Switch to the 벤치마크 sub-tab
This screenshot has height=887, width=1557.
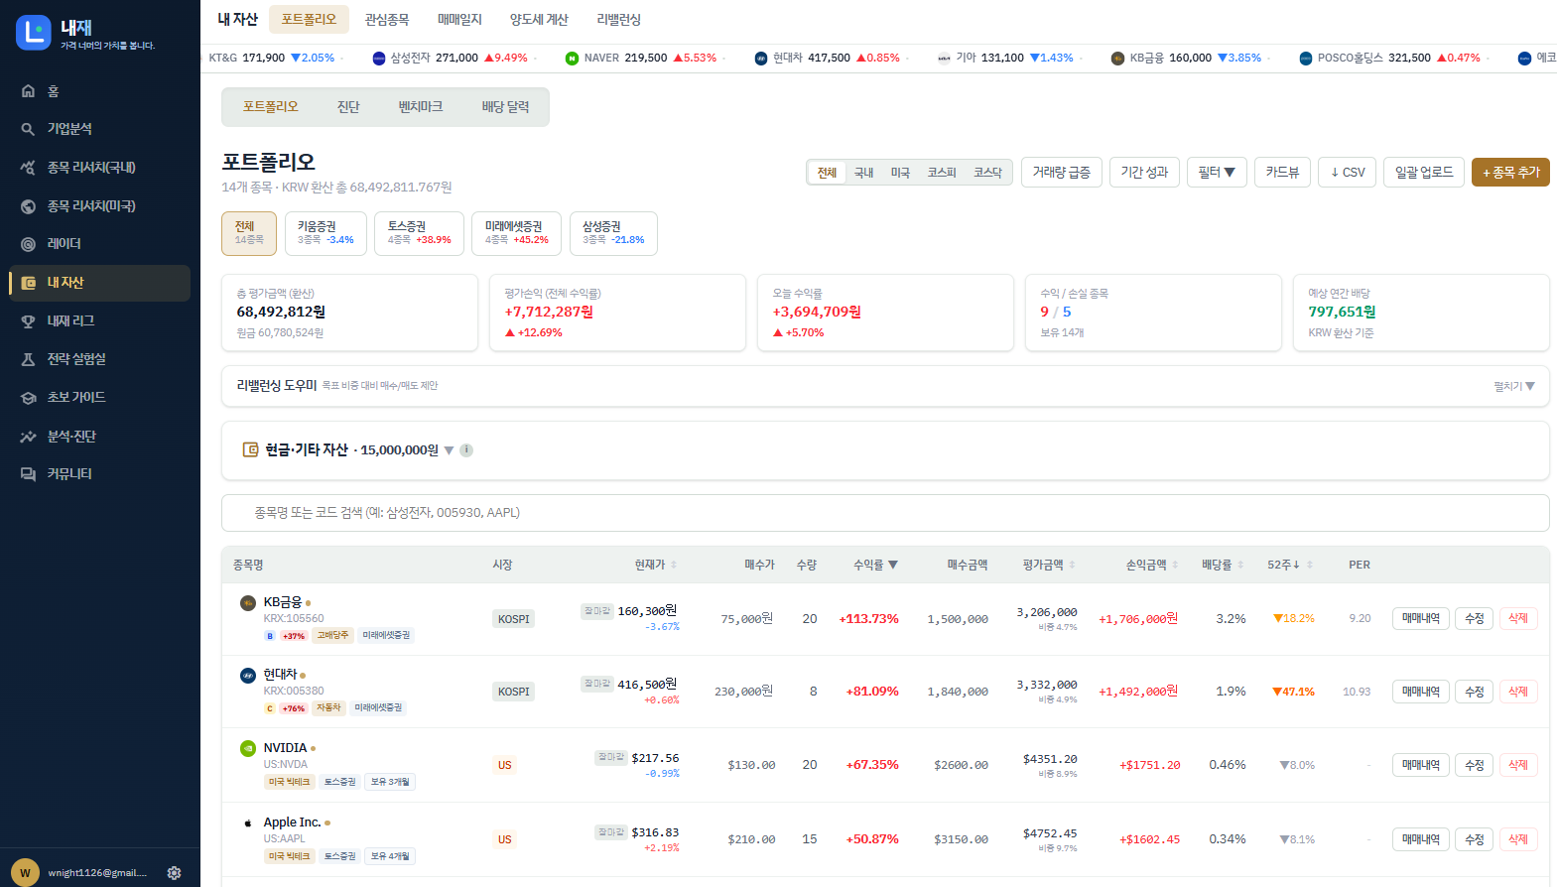[x=421, y=107]
